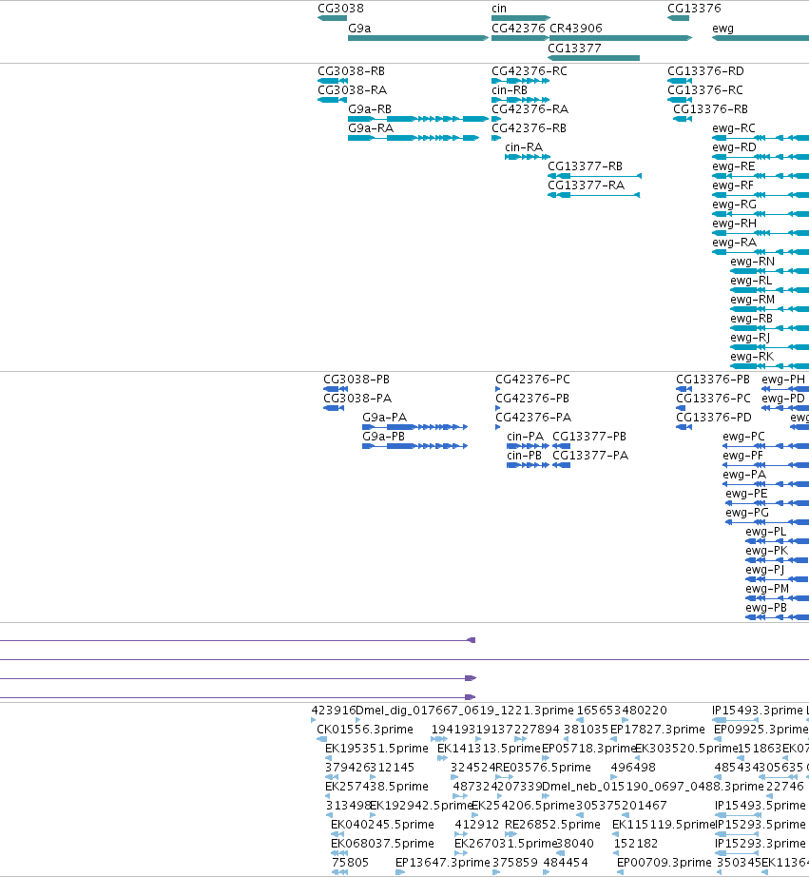This screenshot has width=809, height=877.
Task: Open transcript ewg-RH label
Action: (x=734, y=224)
